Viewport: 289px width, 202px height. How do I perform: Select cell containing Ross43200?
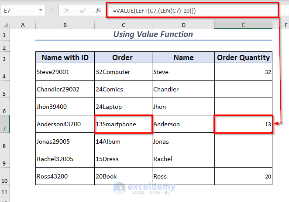(x=65, y=176)
